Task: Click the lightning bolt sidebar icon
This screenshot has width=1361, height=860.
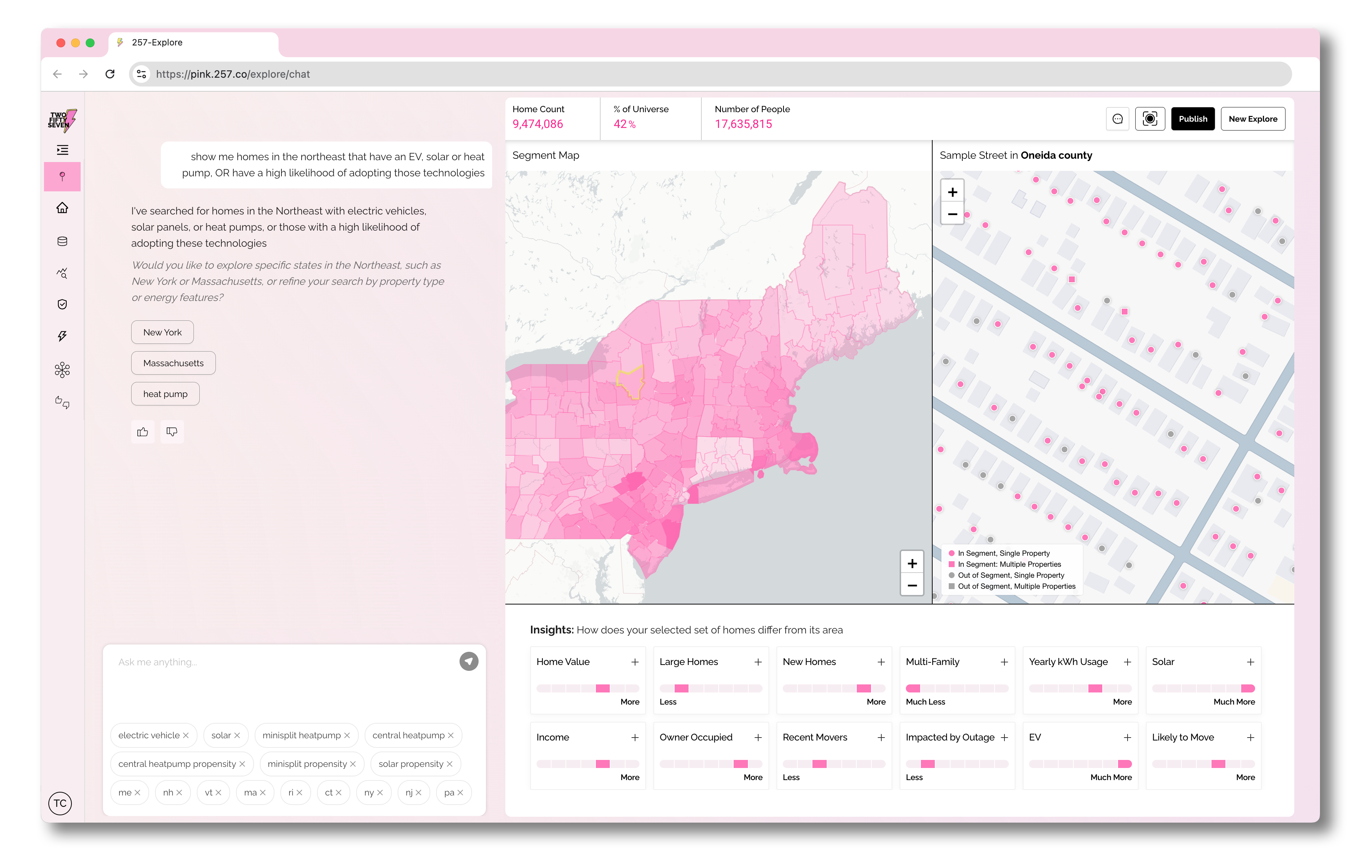Action: point(62,337)
